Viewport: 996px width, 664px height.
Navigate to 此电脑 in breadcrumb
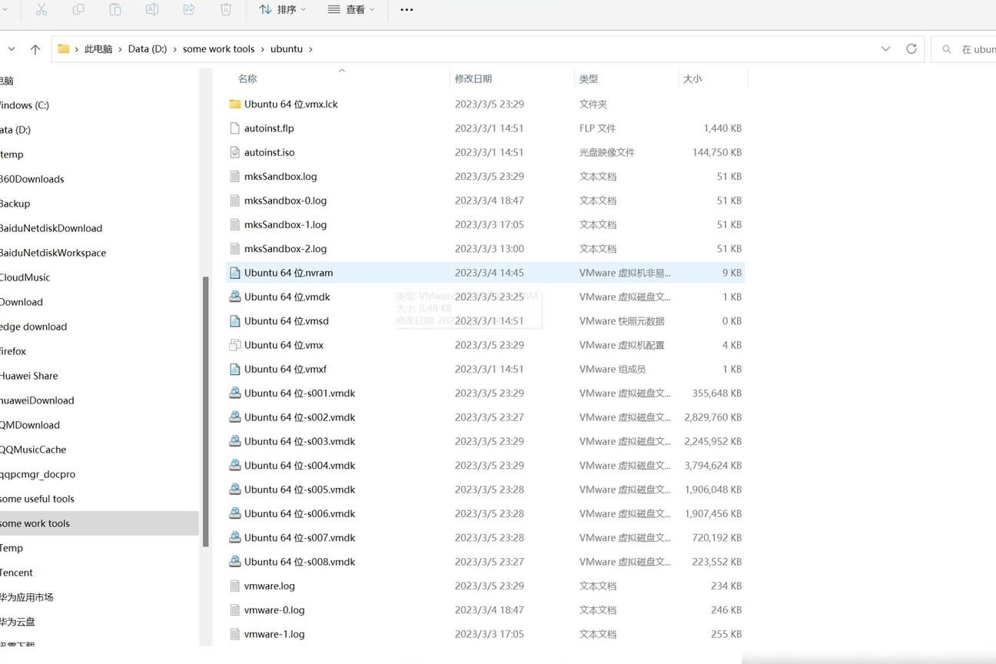(x=98, y=48)
